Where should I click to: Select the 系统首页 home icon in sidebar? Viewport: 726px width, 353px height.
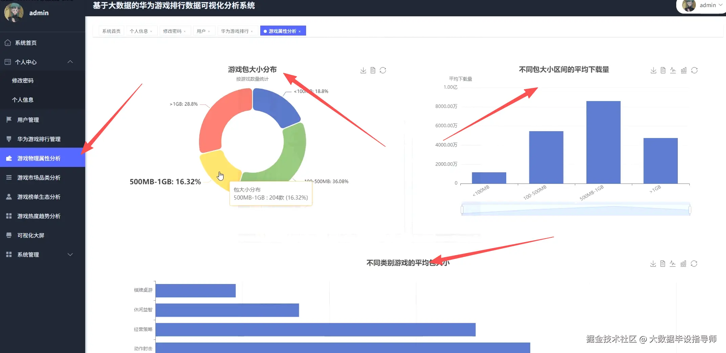pyautogui.click(x=8, y=43)
